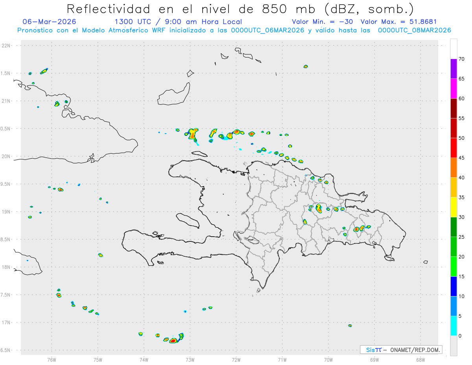The width and height of the screenshot is (472, 365).
Task: Pick the red 50–55 dBZ color band
Action: (x=454, y=128)
